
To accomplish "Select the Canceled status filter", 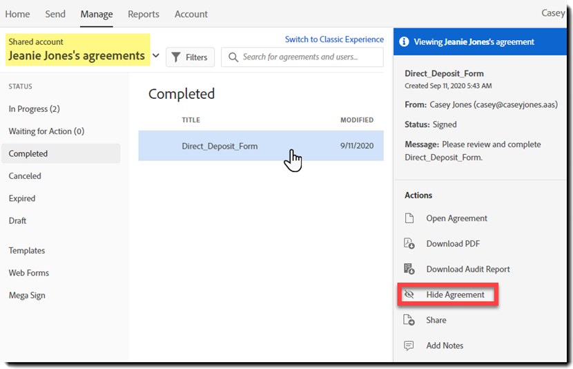I will (x=25, y=176).
